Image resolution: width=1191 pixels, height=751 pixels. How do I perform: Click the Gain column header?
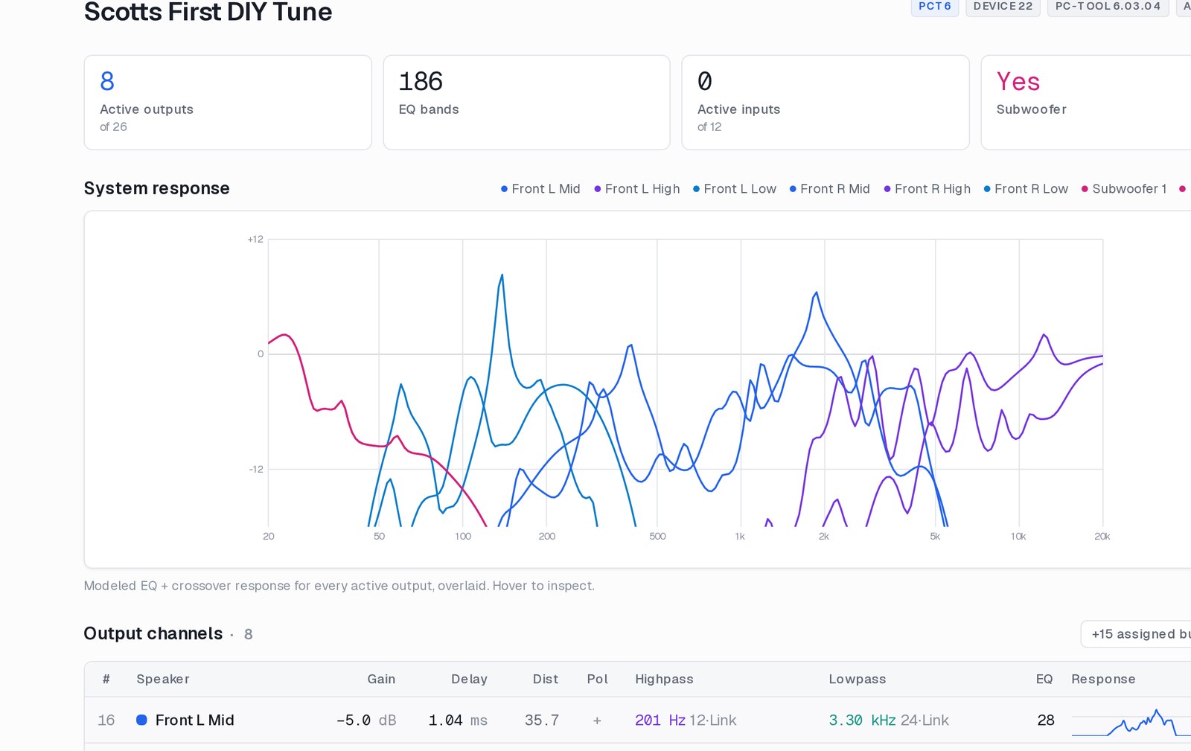coord(381,679)
